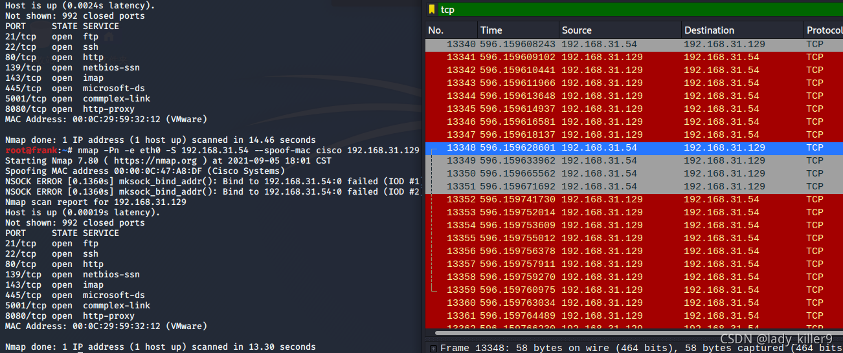Sort packets by the No. column header
The height and width of the screenshot is (353, 843).
click(x=451, y=30)
